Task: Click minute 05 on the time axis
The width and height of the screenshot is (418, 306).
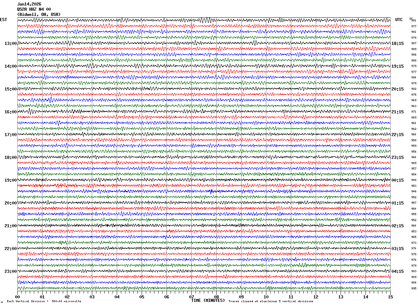Action: (142, 297)
